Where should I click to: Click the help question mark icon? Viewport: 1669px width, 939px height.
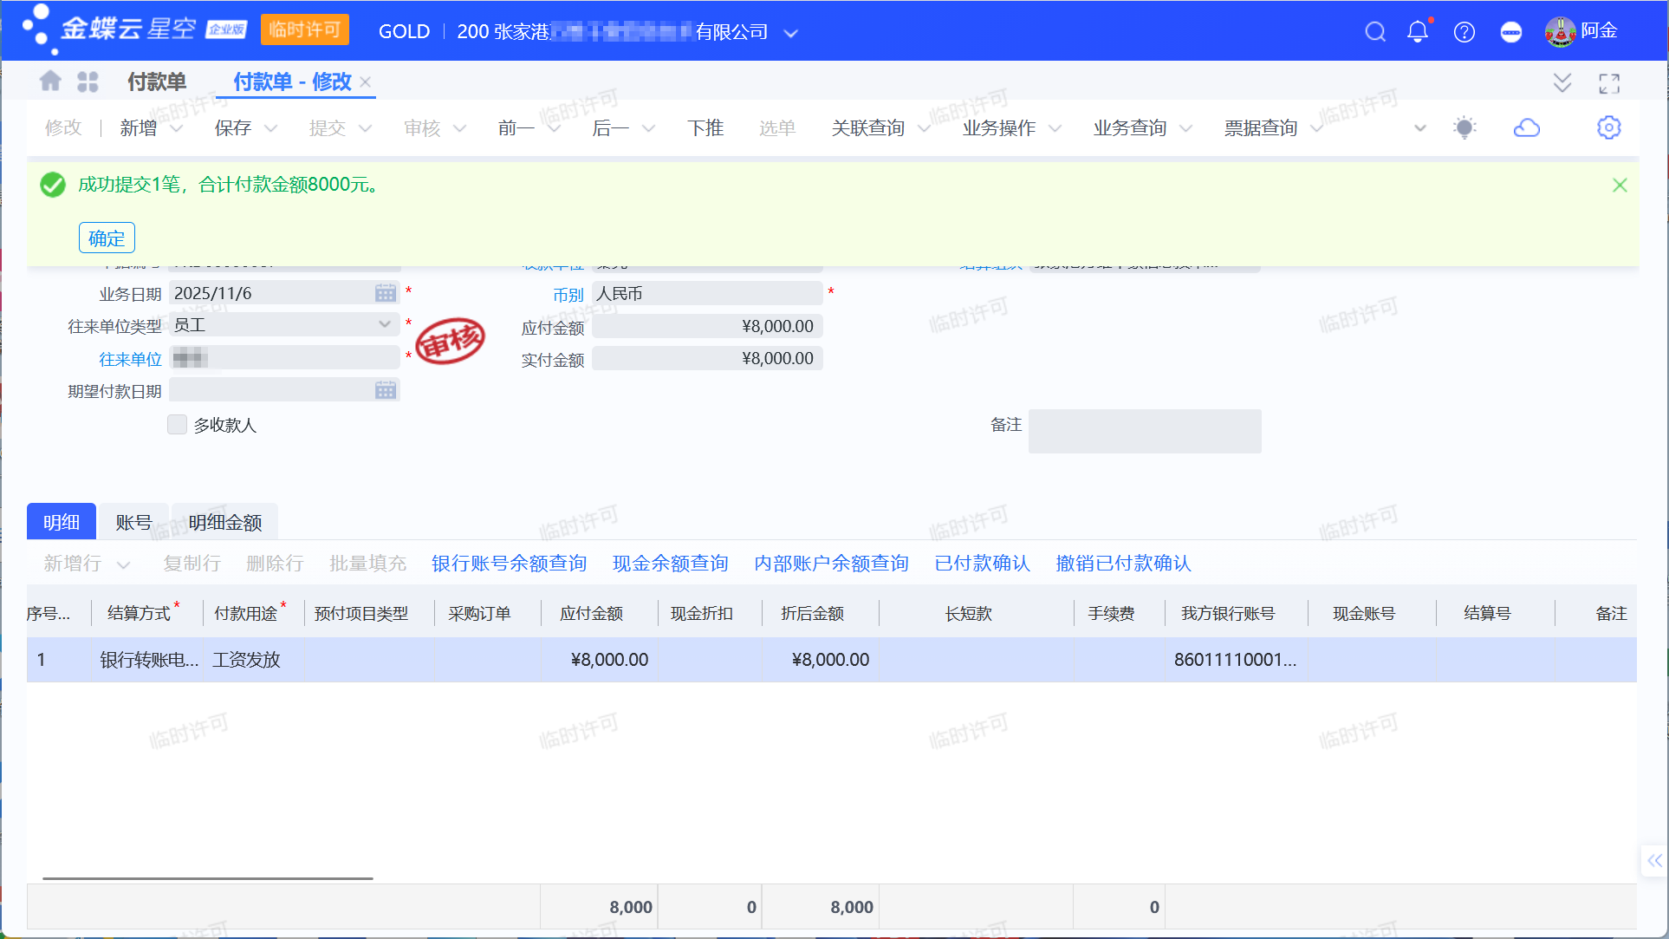(x=1464, y=32)
